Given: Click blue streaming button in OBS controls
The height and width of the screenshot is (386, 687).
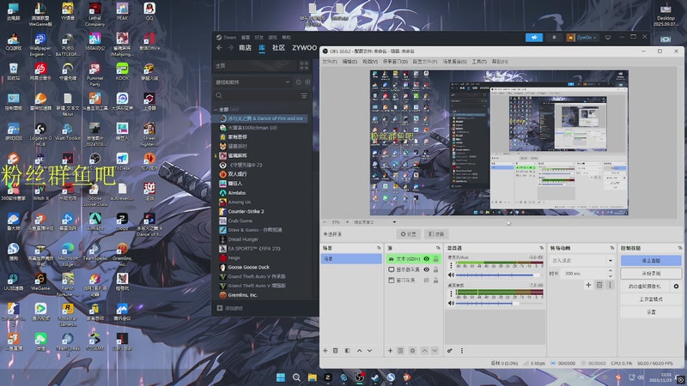Looking at the screenshot, I should click(651, 261).
